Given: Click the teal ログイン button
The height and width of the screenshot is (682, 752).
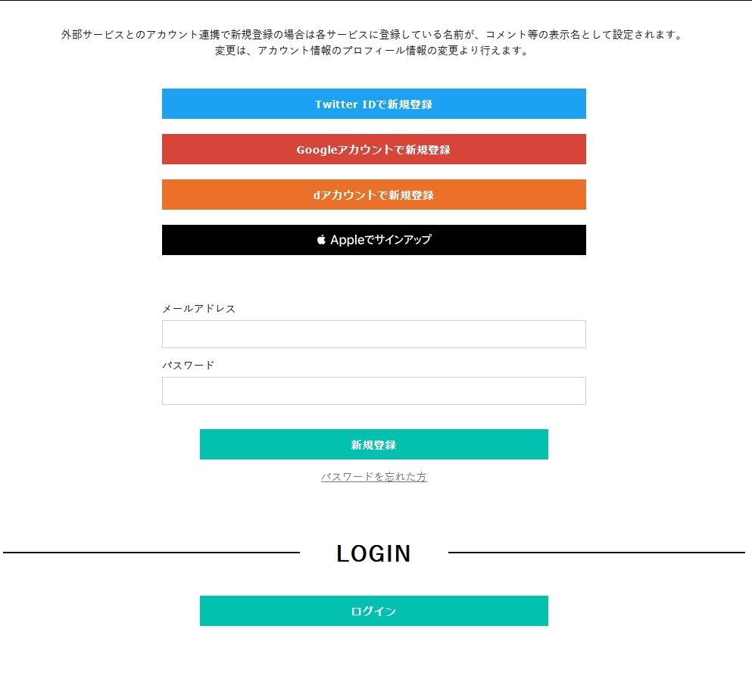Looking at the screenshot, I should (373, 611).
